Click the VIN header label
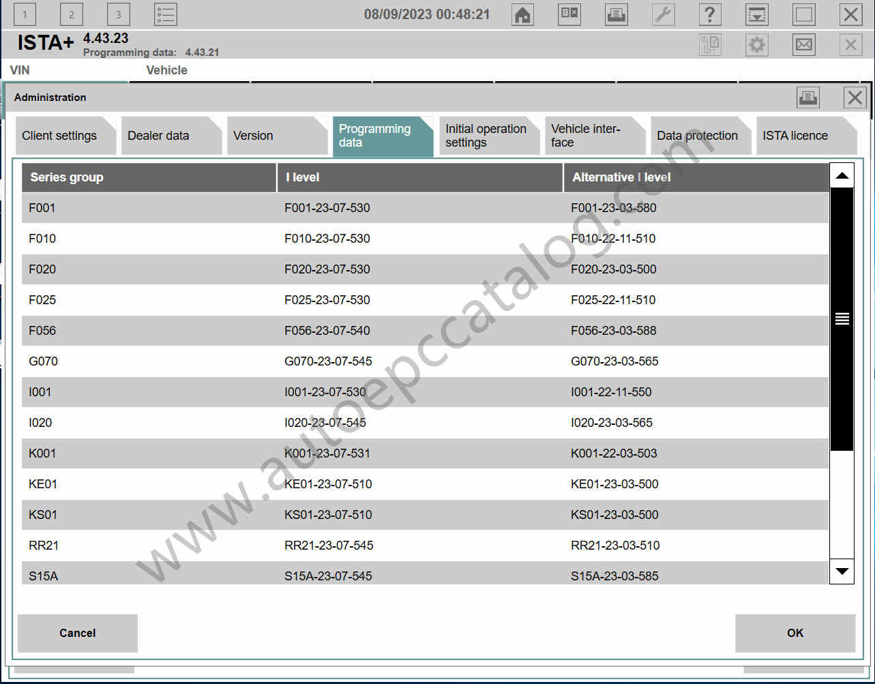875x684 pixels. coord(20,70)
